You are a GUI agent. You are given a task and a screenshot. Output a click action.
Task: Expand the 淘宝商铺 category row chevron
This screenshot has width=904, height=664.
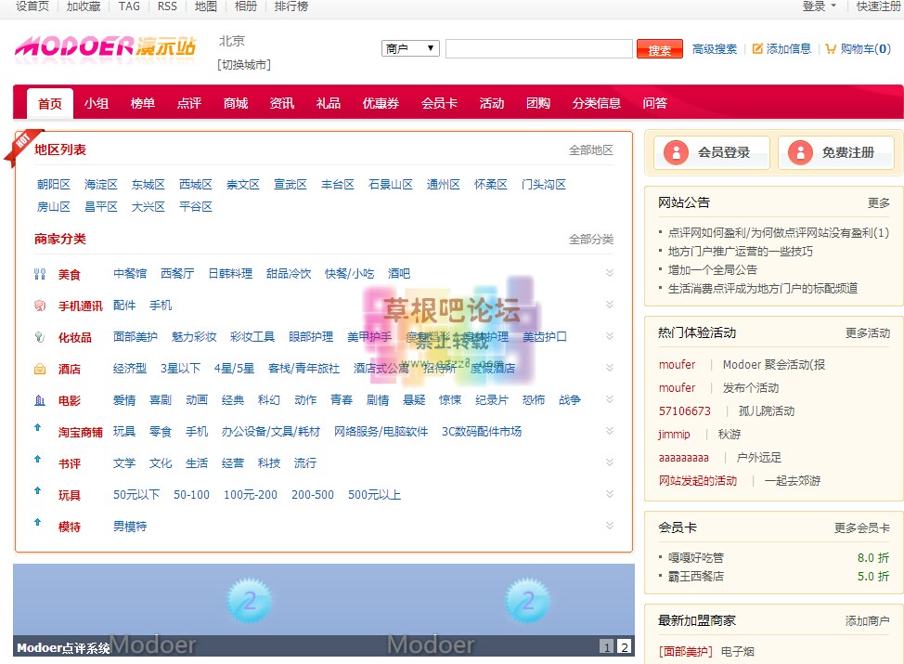610,431
